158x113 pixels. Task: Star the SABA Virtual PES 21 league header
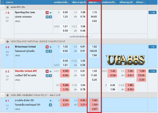tap(7, 95)
